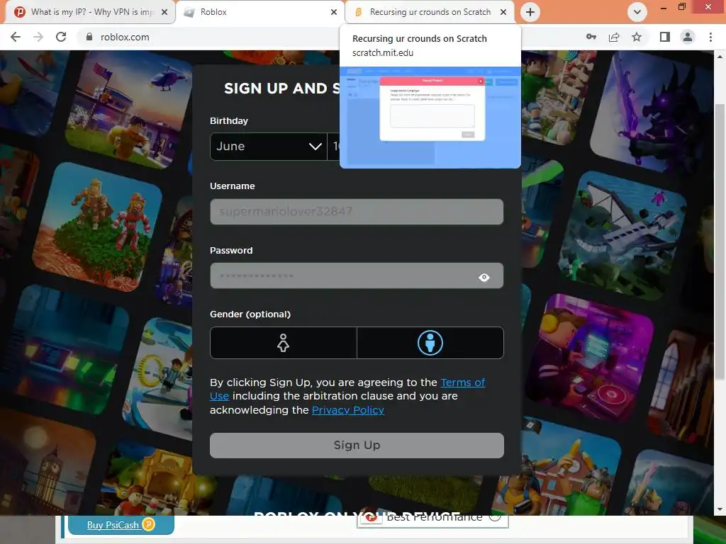
Task: Open Chrome three-dot menu
Action: 710,37
